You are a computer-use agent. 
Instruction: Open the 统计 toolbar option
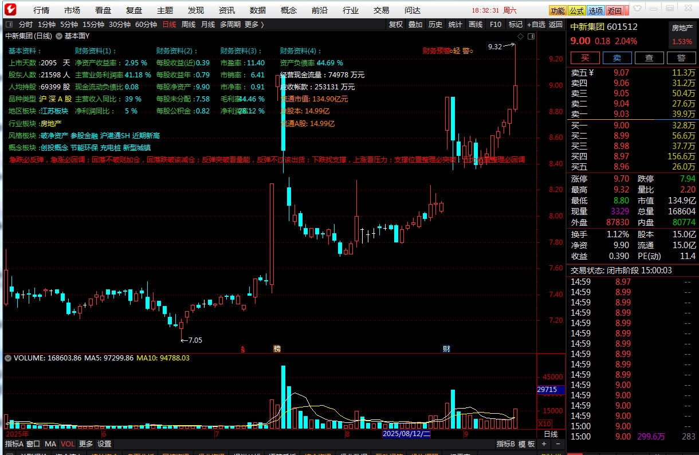pos(455,25)
